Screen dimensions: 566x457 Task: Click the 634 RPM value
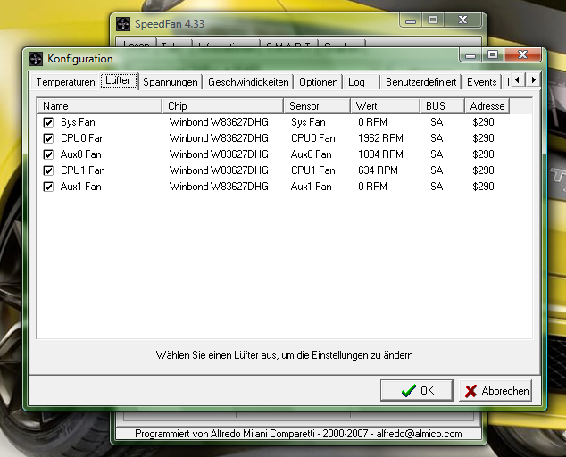click(378, 170)
